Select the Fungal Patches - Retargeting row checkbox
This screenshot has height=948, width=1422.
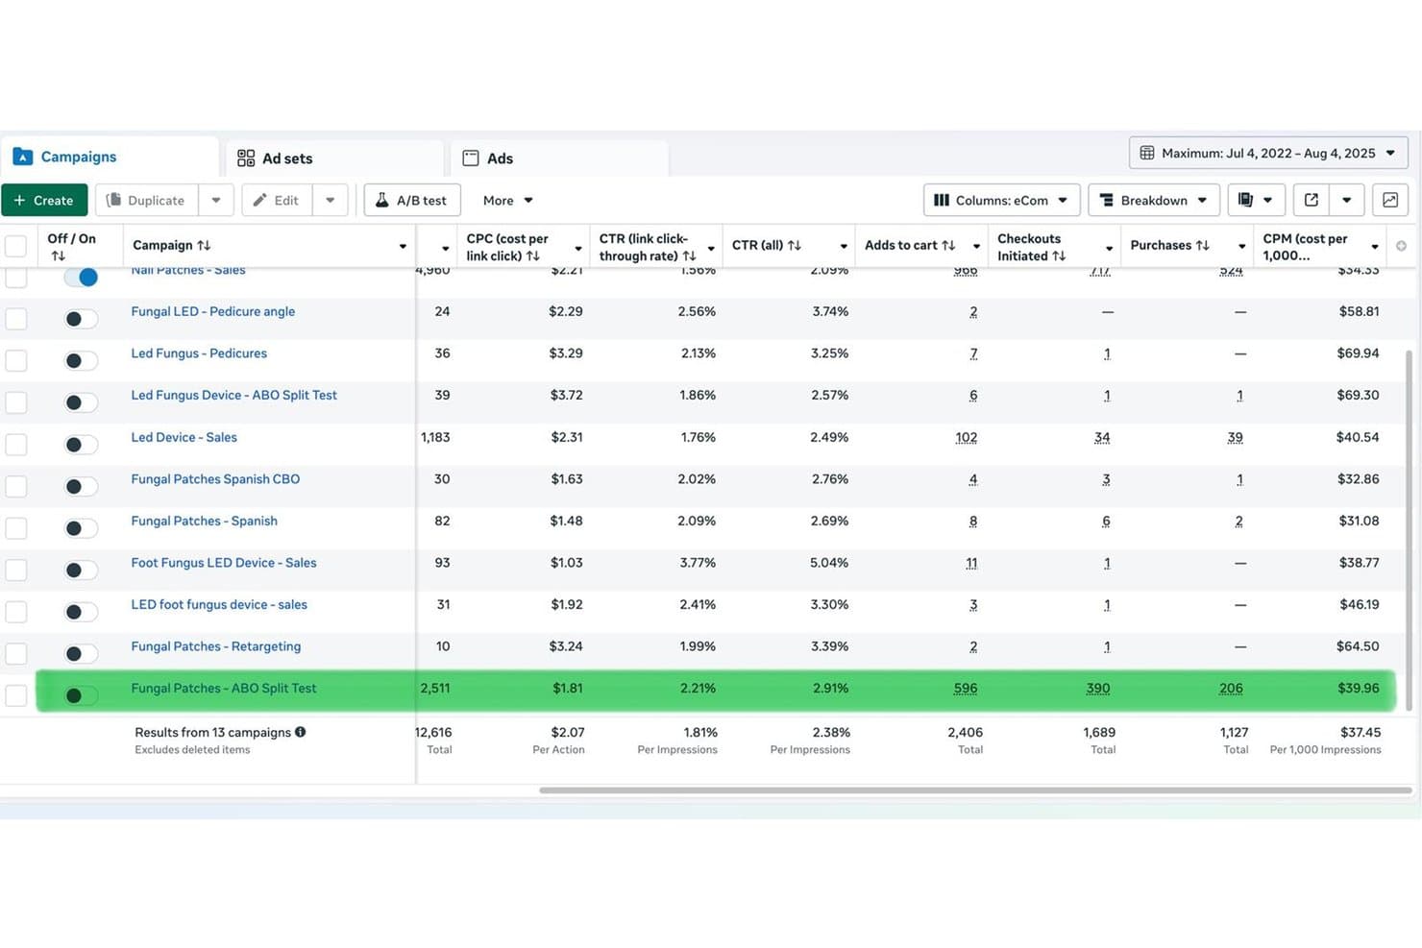[x=16, y=654]
